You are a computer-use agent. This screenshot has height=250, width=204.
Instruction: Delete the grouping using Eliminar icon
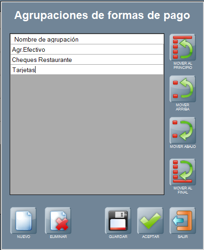(x=58, y=220)
